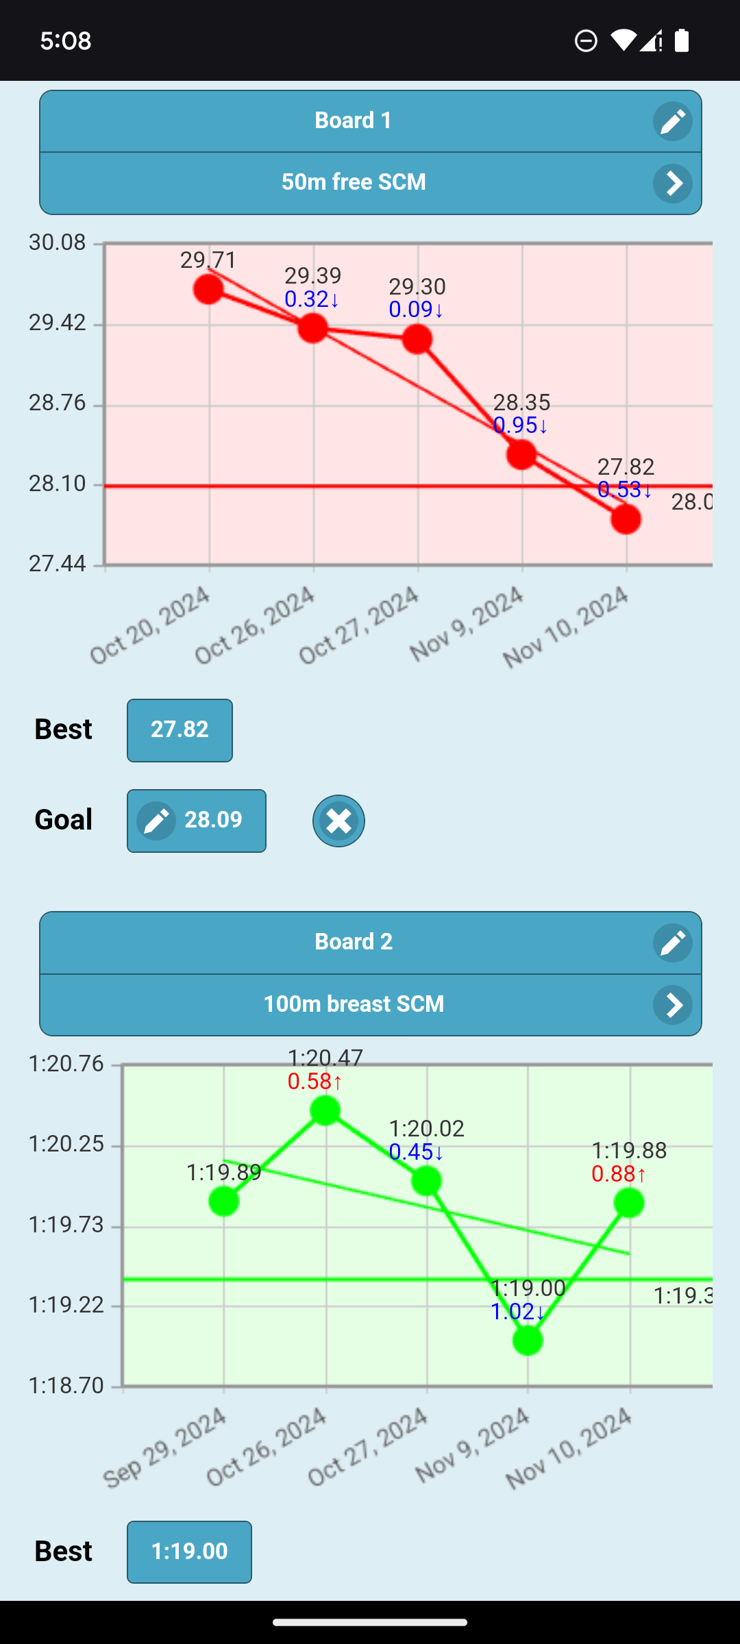740x1644 pixels.
Task: Open 50m free SCM chevron arrow
Action: tap(672, 183)
